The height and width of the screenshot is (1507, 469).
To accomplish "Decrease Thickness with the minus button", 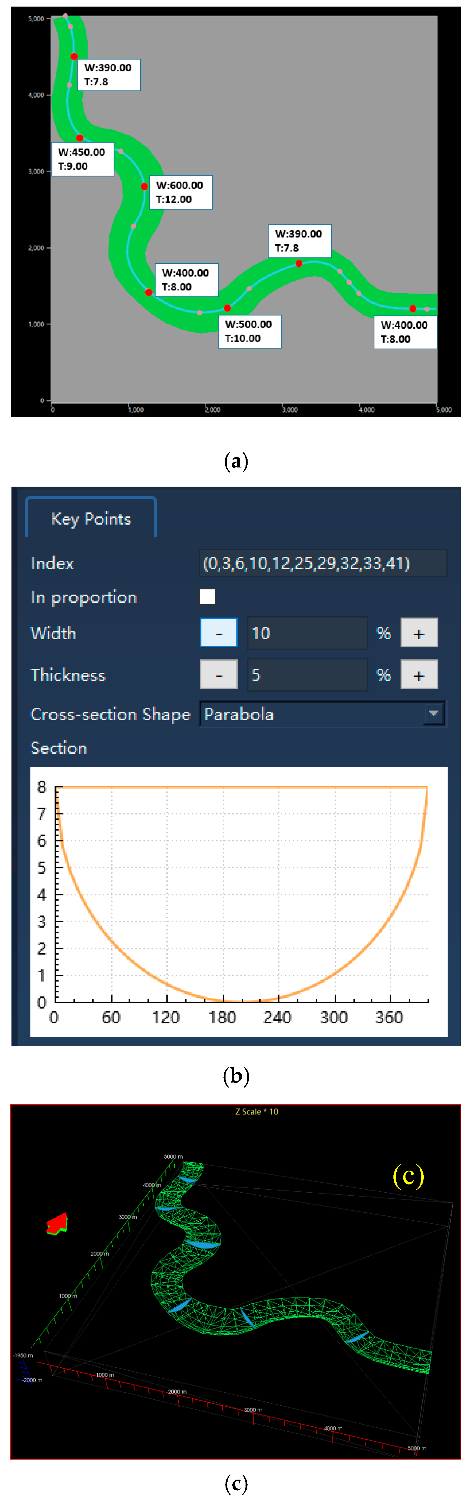I will click(x=218, y=675).
